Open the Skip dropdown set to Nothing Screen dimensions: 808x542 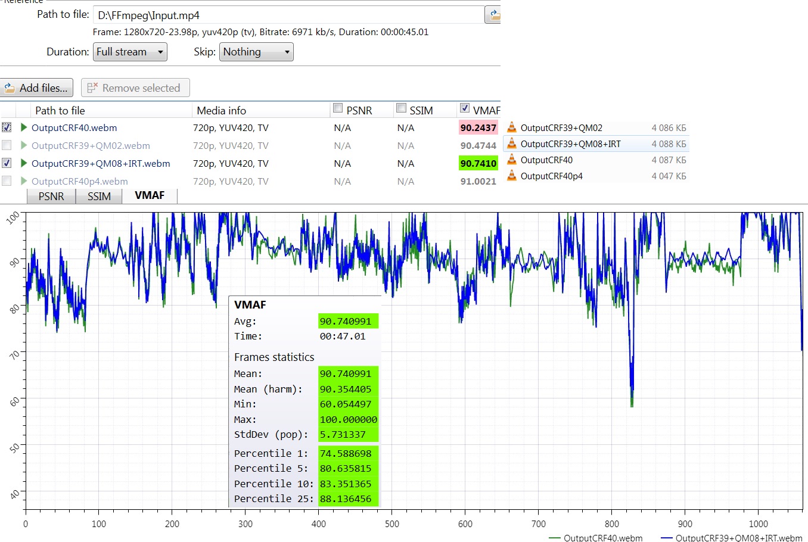(257, 52)
